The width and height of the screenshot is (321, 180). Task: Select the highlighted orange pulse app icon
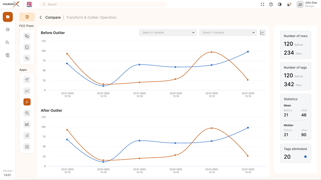[27, 102]
